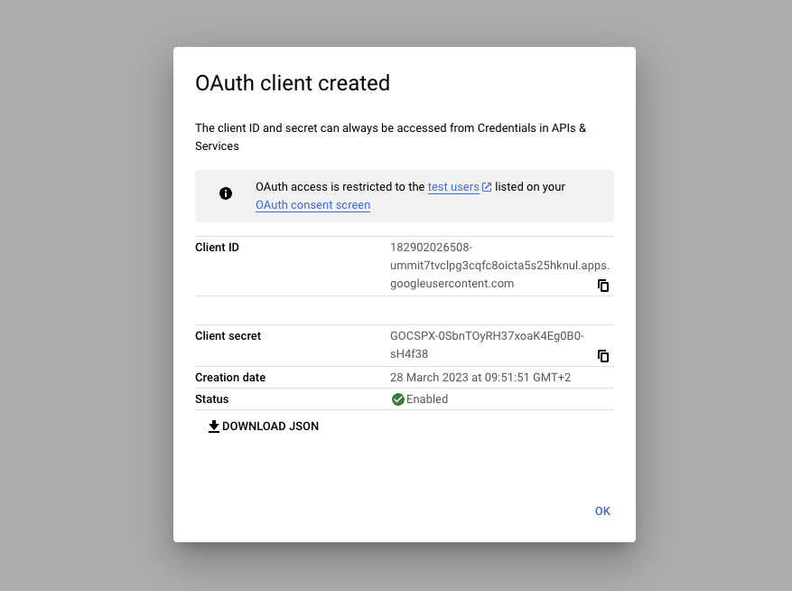This screenshot has height=591, width=792.
Task: Click the credentials access description text
Action: 389,136
